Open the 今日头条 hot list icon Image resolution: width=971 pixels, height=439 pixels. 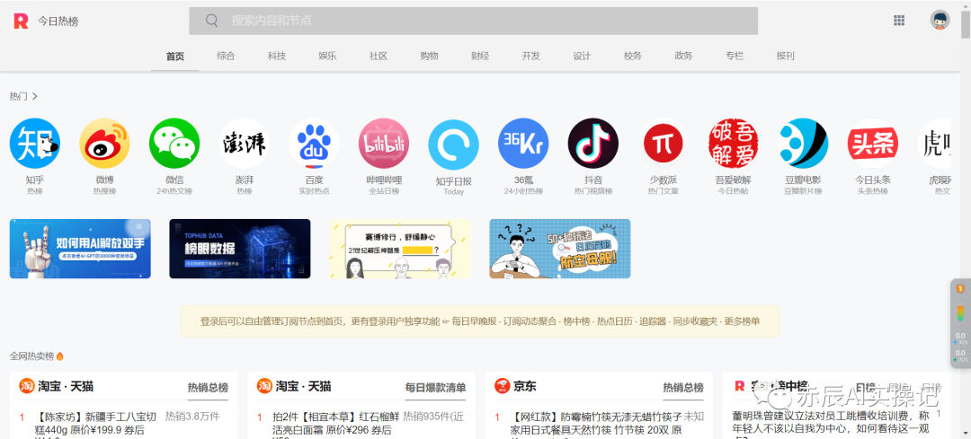[x=872, y=144]
